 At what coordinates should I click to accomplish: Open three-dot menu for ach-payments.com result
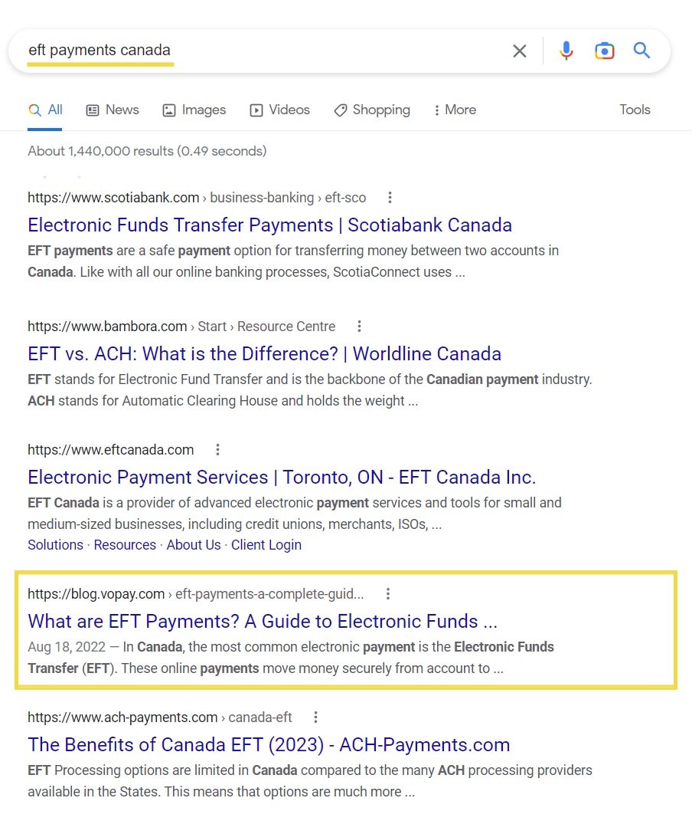pyautogui.click(x=315, y=717)
